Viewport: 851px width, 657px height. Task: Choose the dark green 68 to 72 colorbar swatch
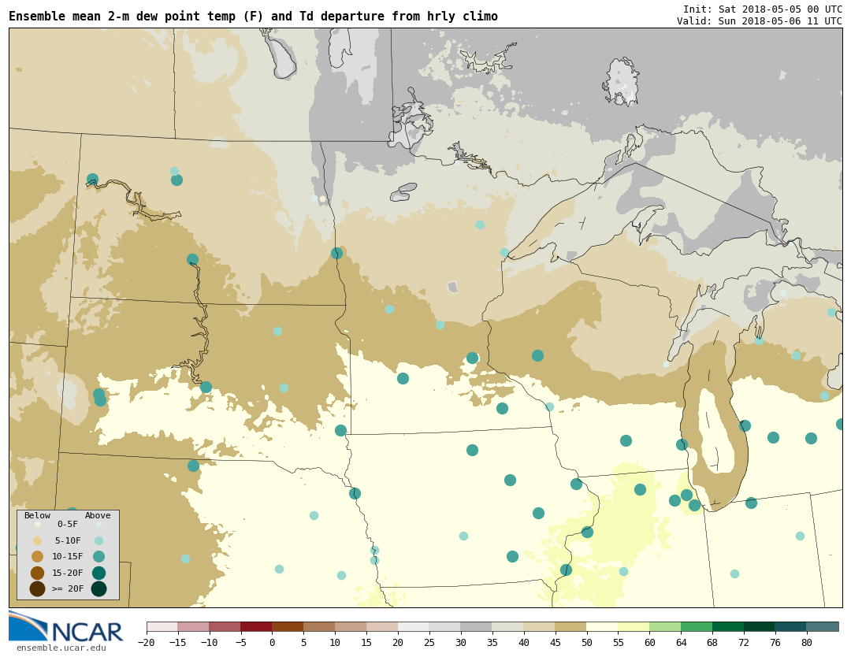(728, 627)
